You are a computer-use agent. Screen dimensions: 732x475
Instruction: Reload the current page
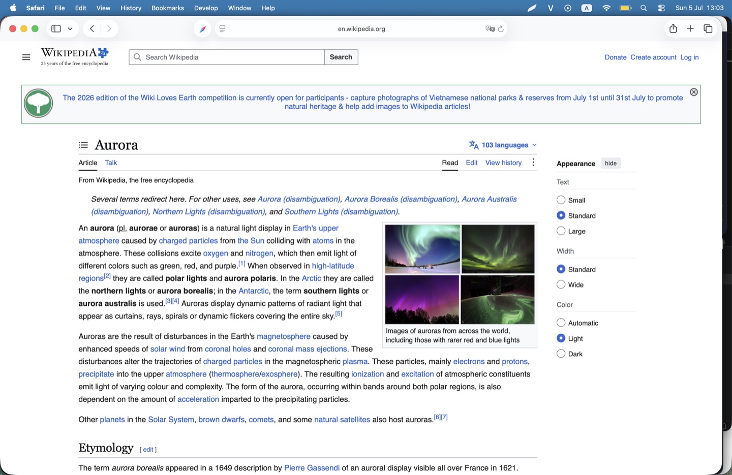tap(501, 29)
